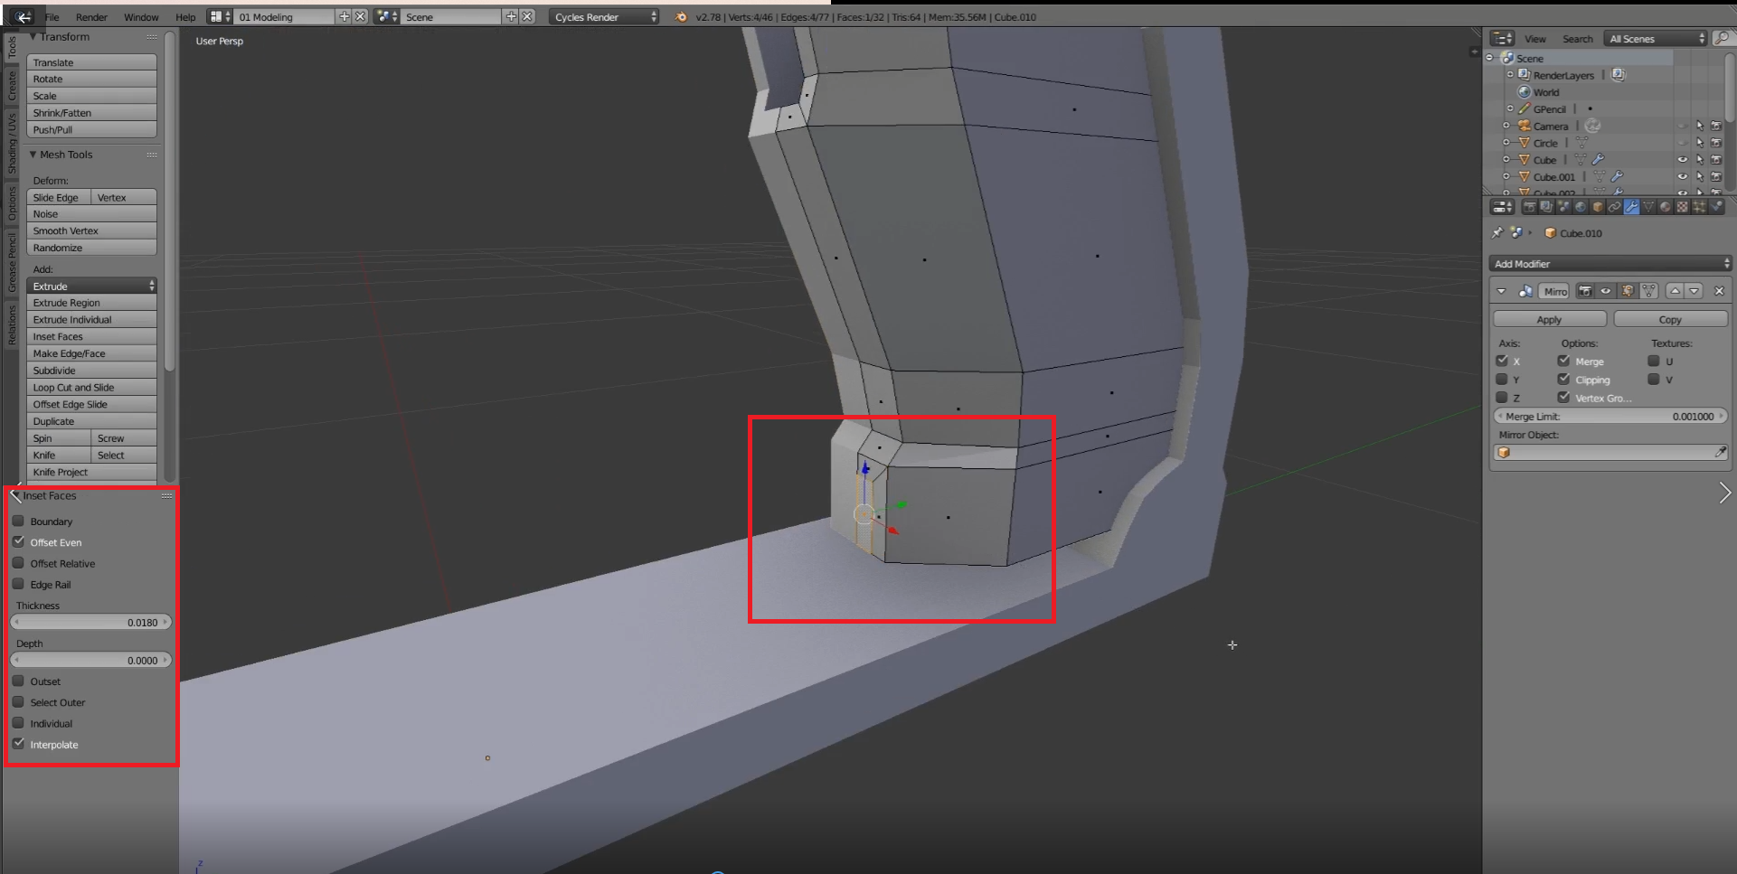Image resolution: width=1737 pixels, height=874 pixels.
Task: Uncheck Interpolate option
Action: click(x=18, y=744)
